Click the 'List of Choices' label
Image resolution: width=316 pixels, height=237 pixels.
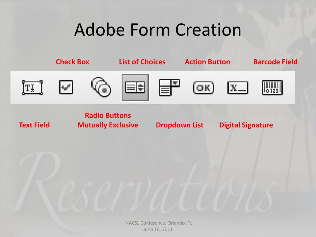click(142, 62)
